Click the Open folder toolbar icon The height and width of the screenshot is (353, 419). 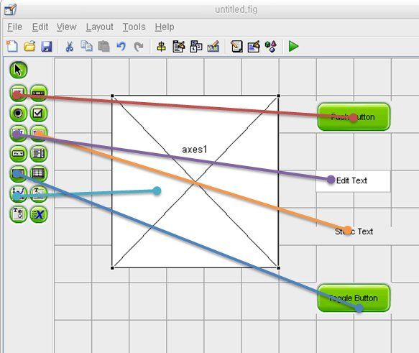point(29,47)
